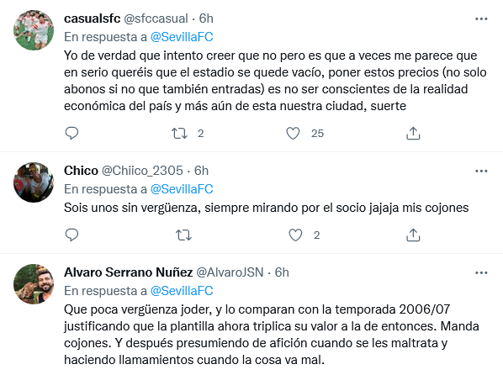Open more options menu on Chico's tweet
The image size is (503, 375).
click(x=481, y=171)
